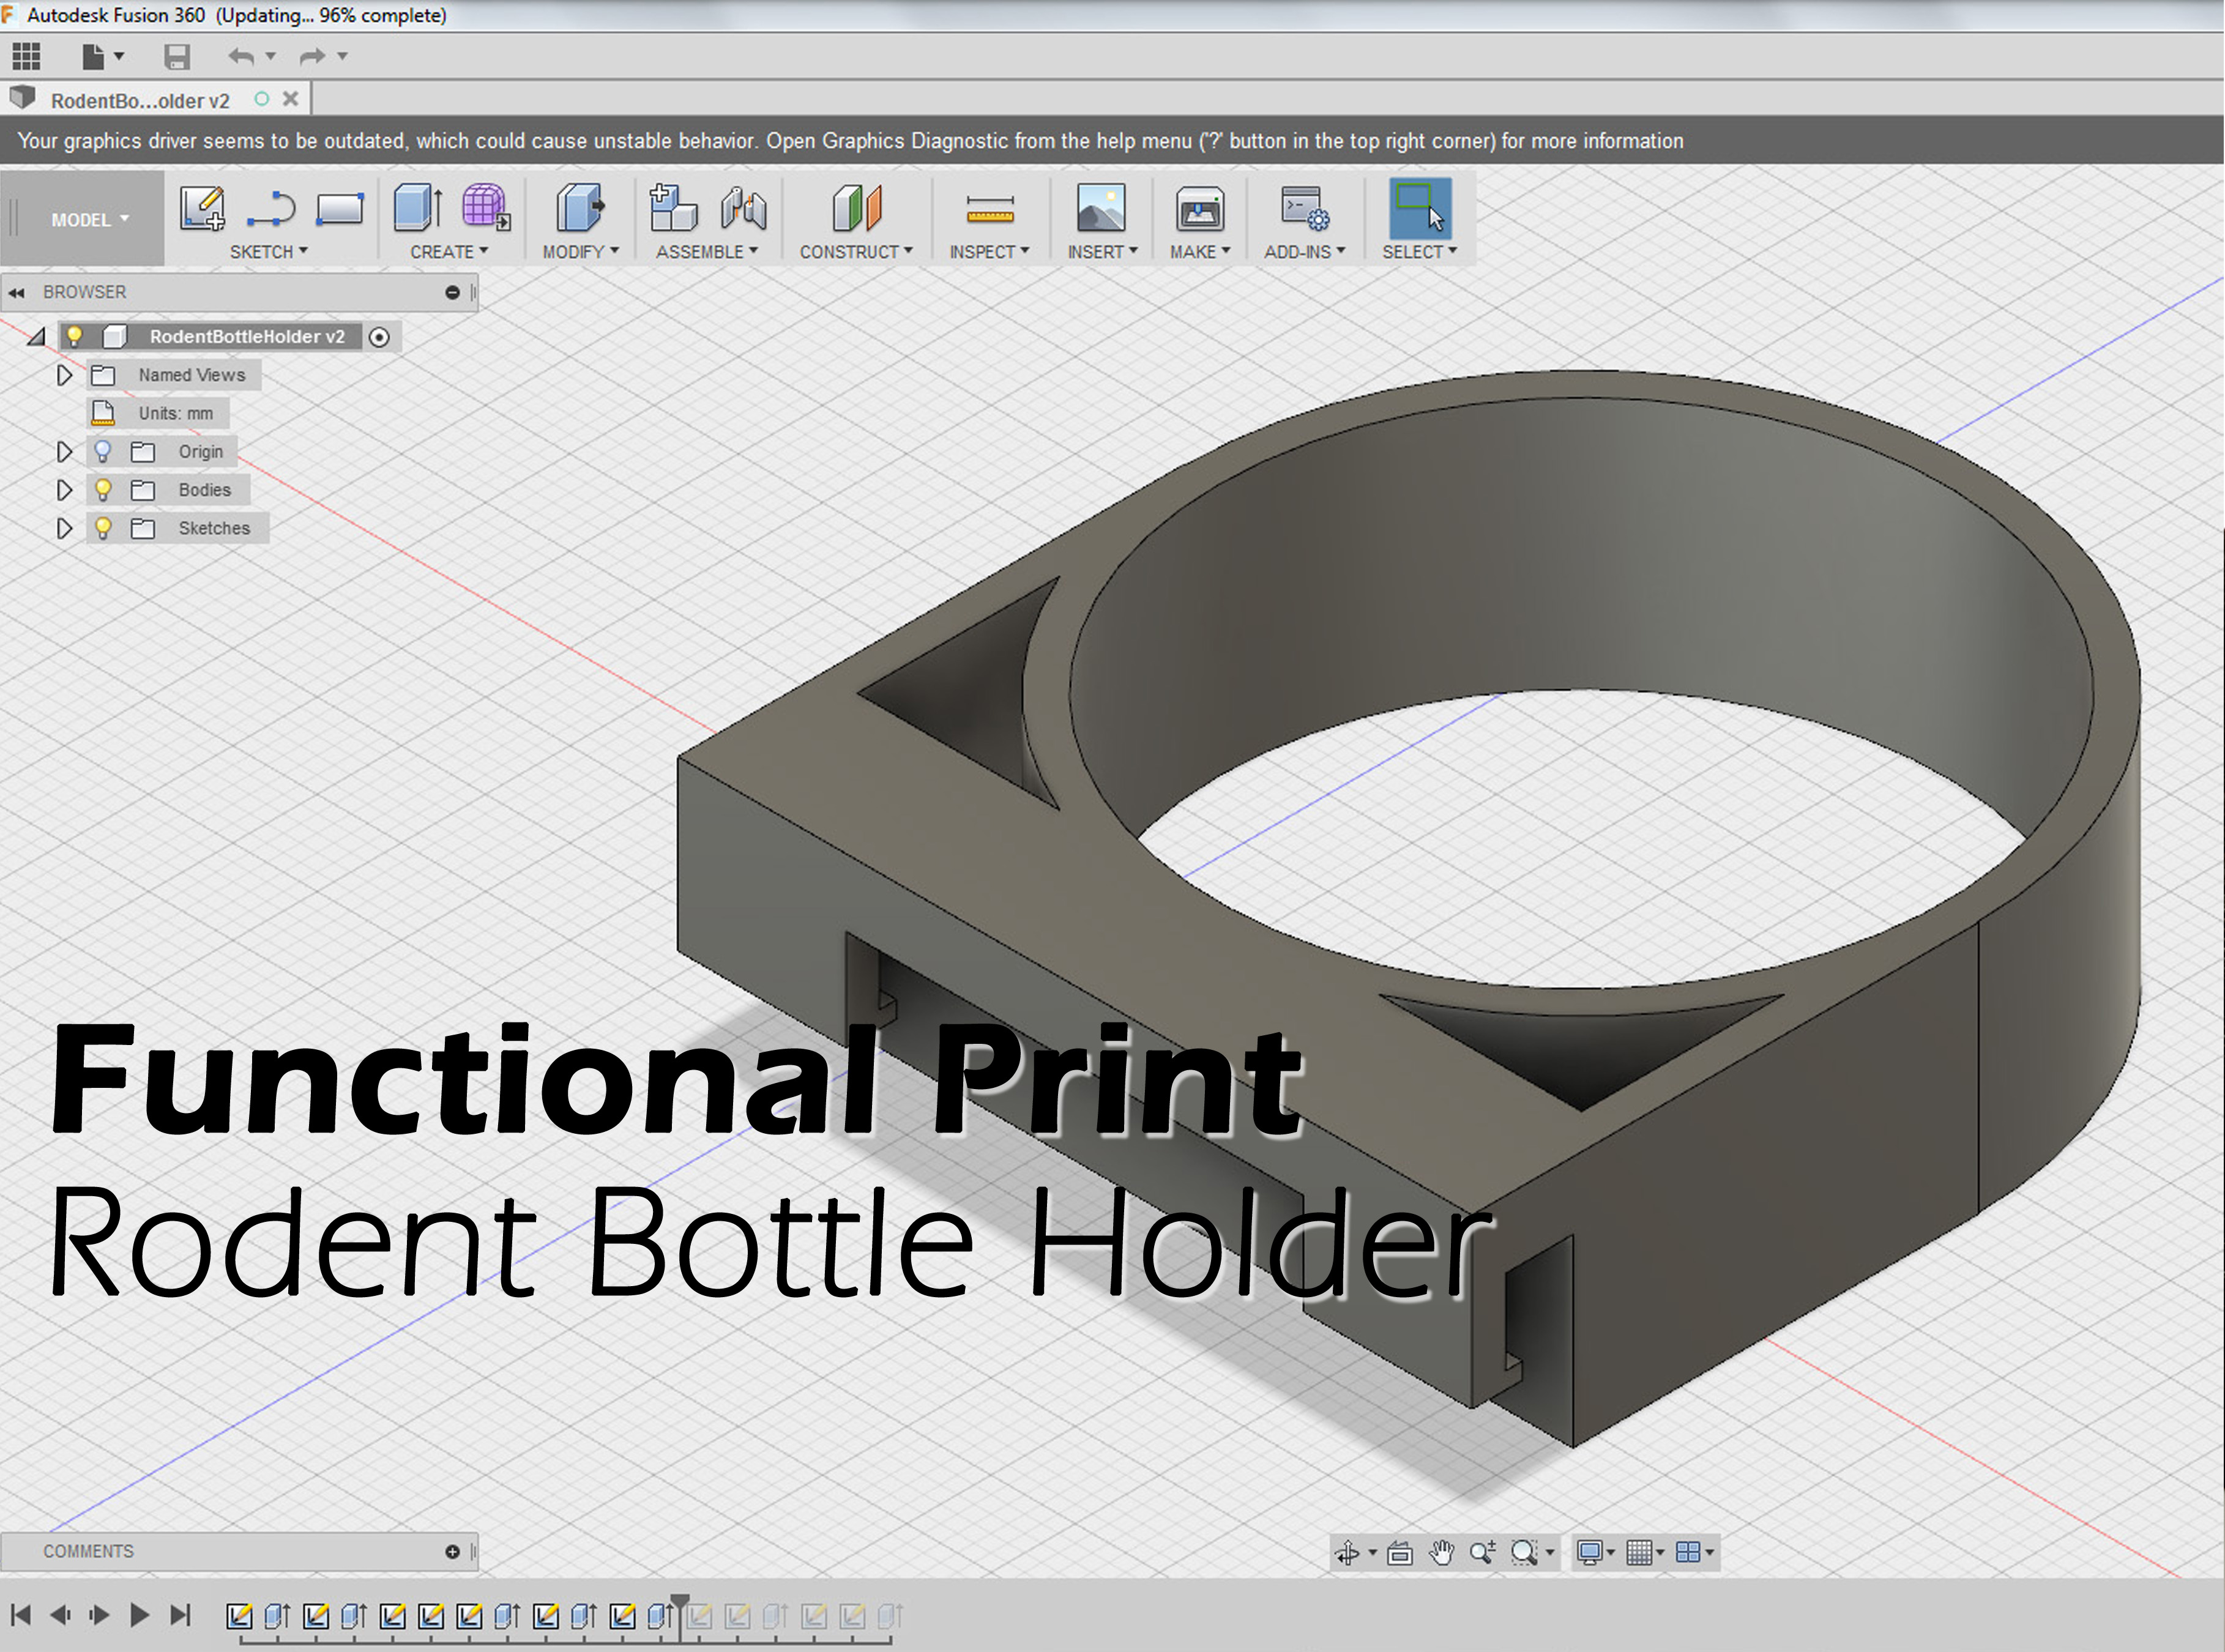2225x1652 pixels.
Task: Click the Save disk icon
Action: [x=177, y=57]
